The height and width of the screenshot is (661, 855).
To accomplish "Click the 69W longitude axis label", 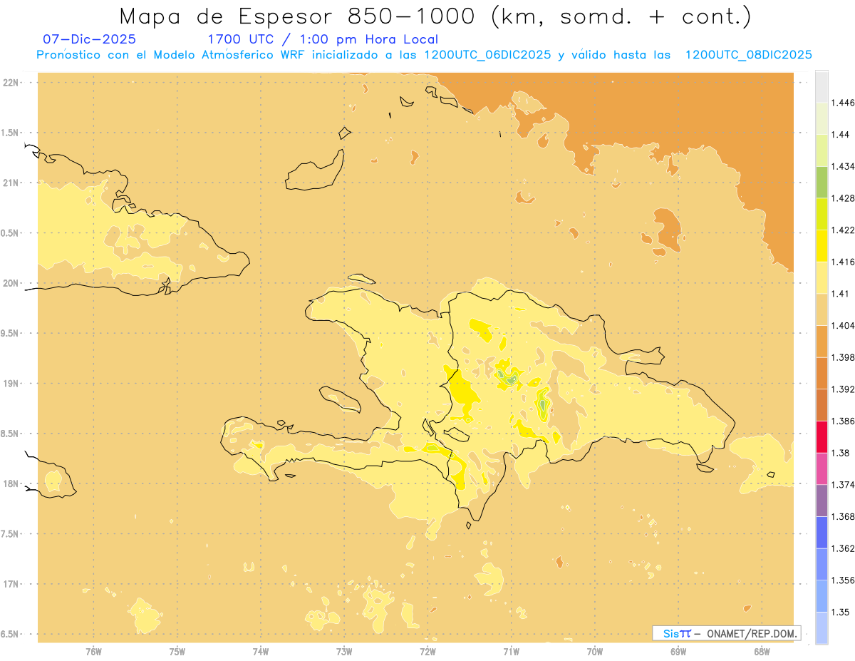I will pos(678,651).
